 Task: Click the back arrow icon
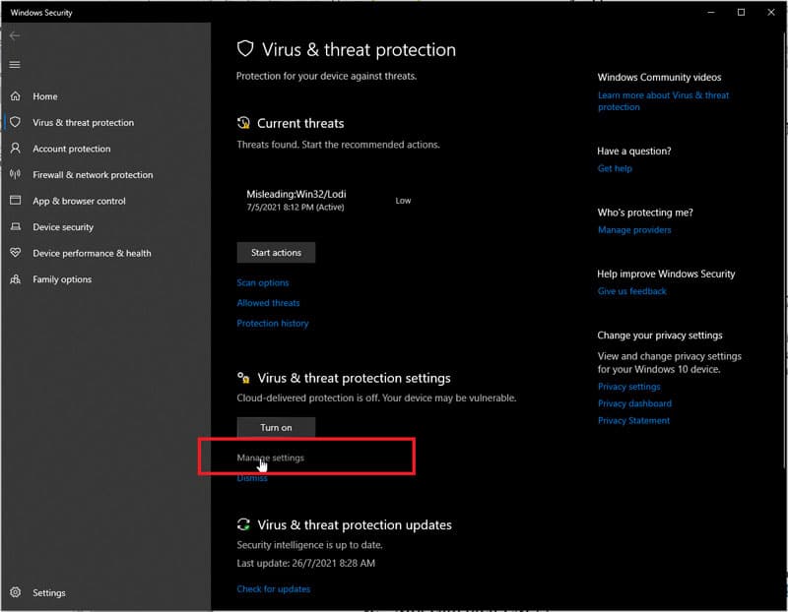14,35
